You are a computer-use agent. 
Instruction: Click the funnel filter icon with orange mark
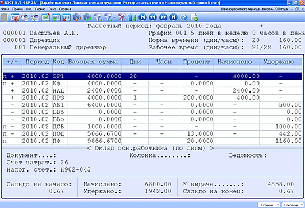pyautogui.click(x=98, y=18)
